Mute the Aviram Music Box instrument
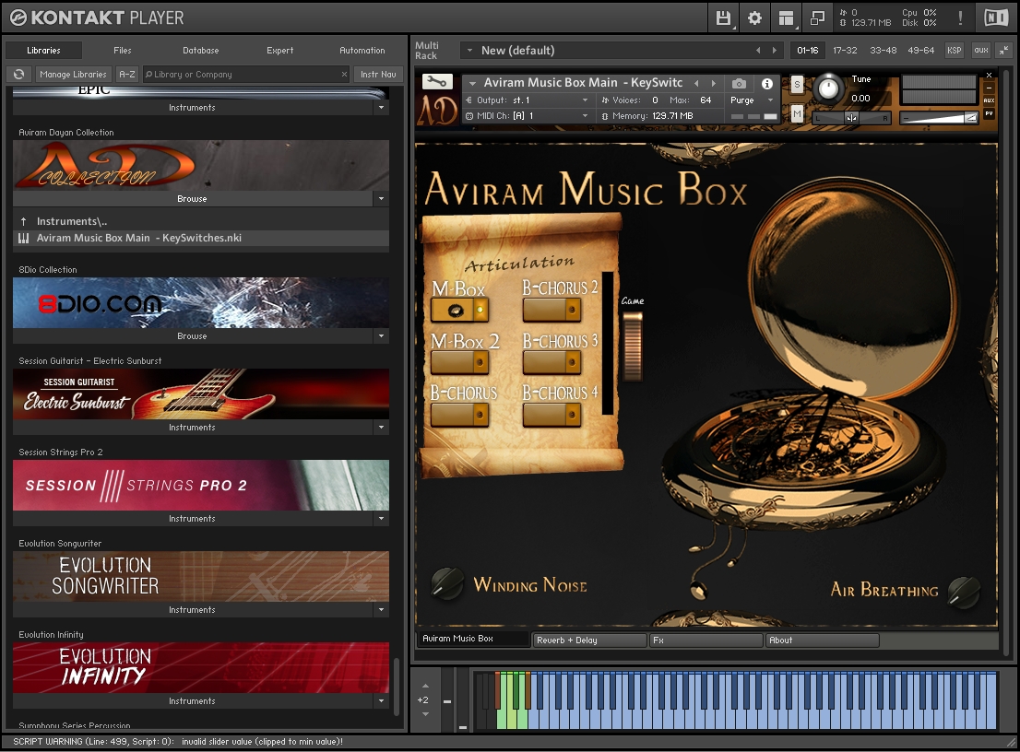This screenshot has width=1020, height=752. 797,114
